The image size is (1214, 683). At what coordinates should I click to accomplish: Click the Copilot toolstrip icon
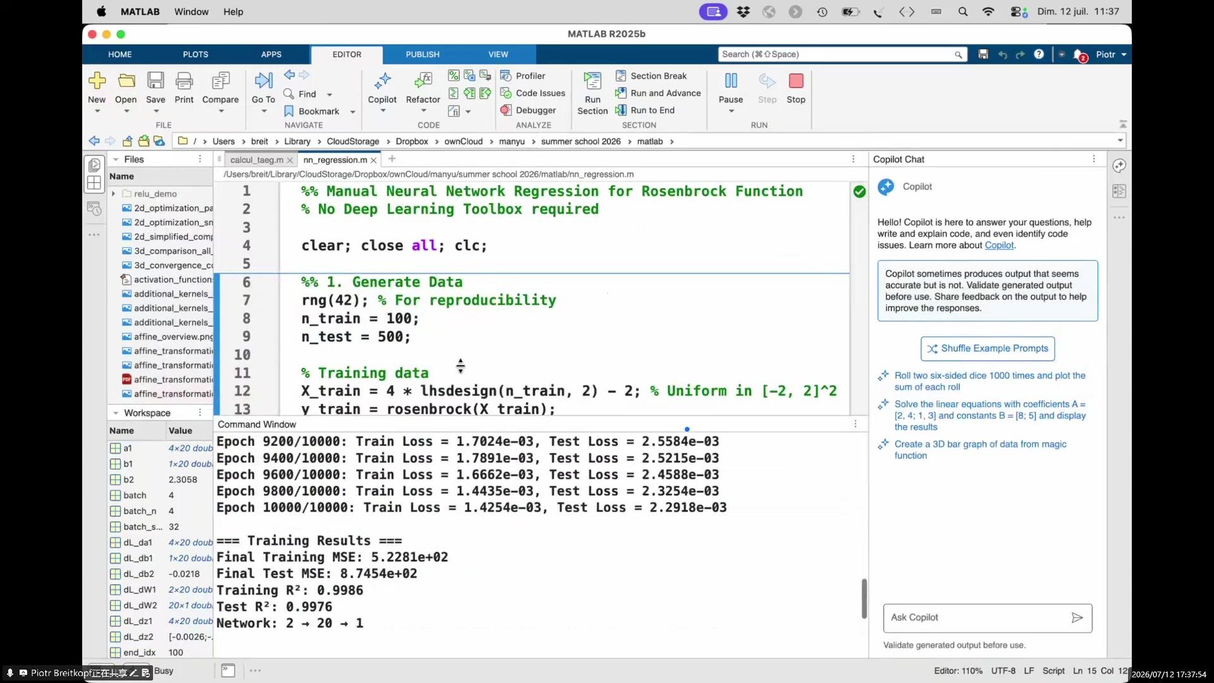pyautogui.click(x=383, y=80)
